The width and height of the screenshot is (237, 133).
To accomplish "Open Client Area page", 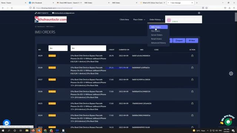I will (x=124, y=20).
